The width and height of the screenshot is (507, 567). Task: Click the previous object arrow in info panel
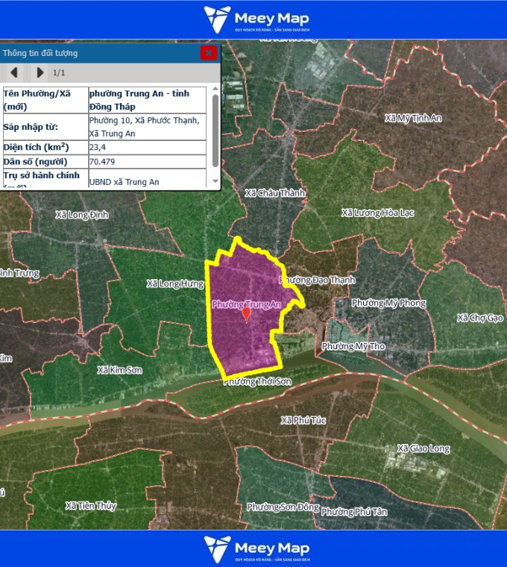point(14,72)
